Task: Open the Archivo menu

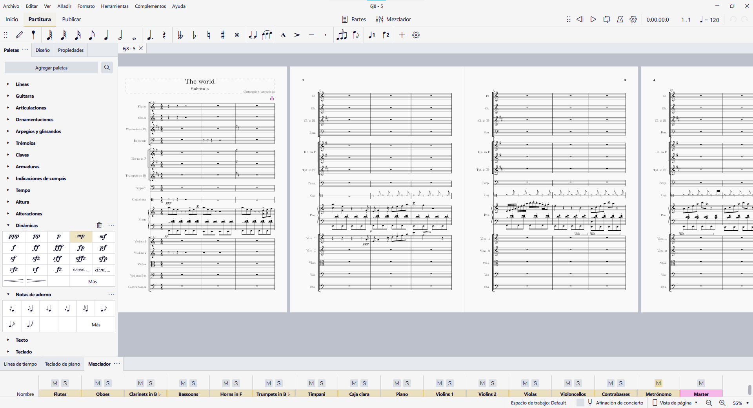Action: [x=11, y=6]
